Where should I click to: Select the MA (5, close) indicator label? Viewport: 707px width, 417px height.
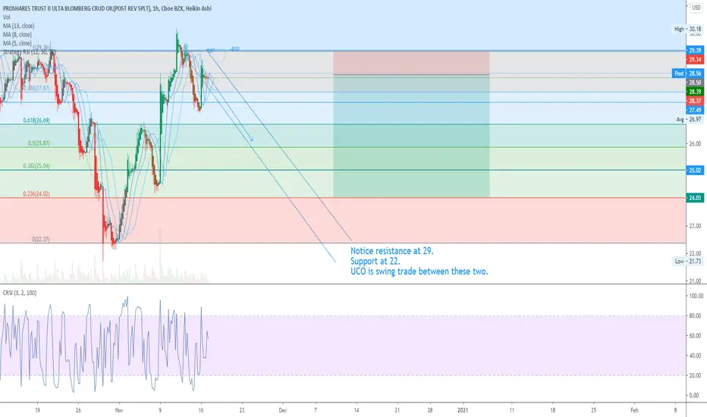(17, 42)
